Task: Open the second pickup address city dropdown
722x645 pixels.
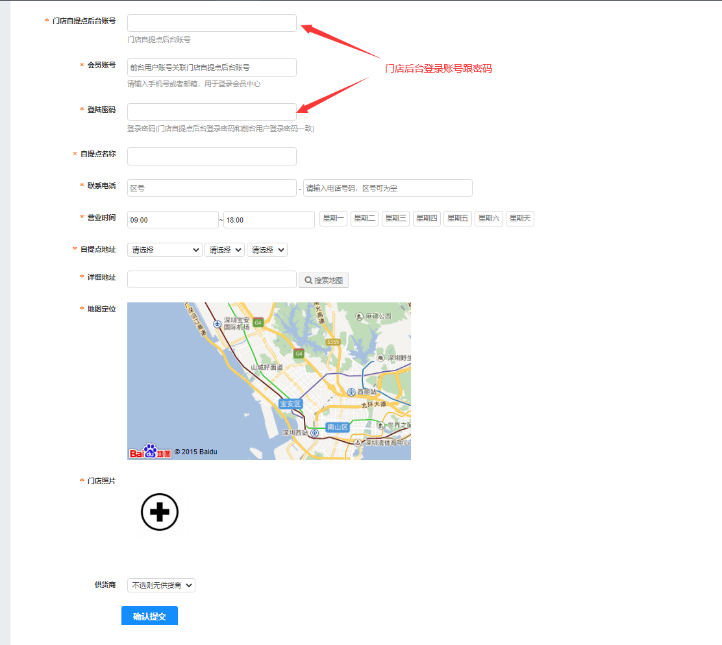Action: 225,250
